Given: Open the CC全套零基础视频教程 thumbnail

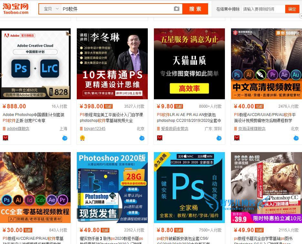Looking at the screenshot, I should click(x=35, y=187).
